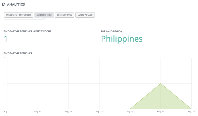
Task: Click the "Einzigartige Besucher" chart title
Action: tap(18, 53)
